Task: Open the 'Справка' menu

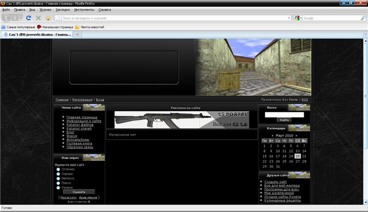Action: (105, 10)
